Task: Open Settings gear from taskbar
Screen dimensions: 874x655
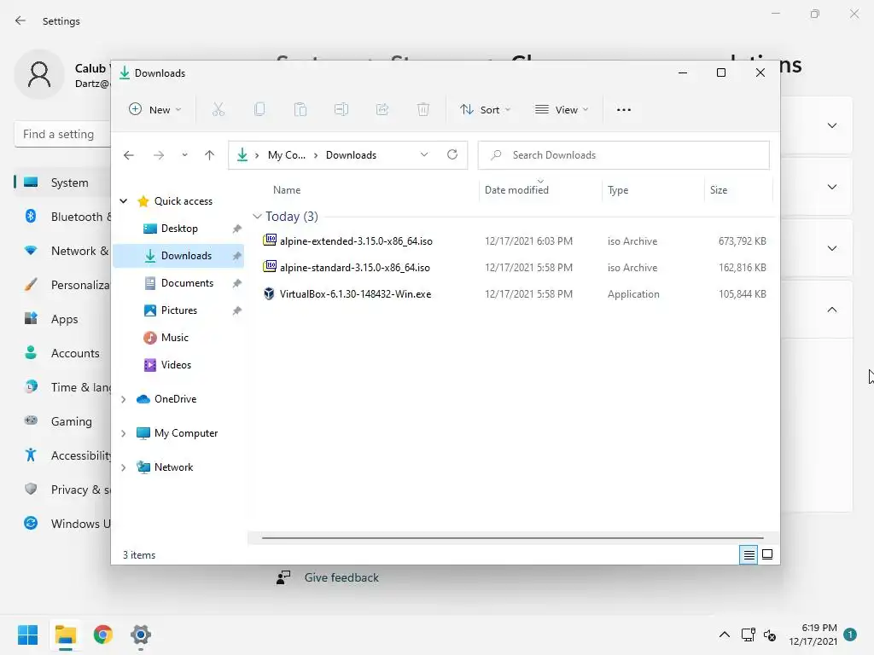Action: pyautogui.click(x=141, y=635)
